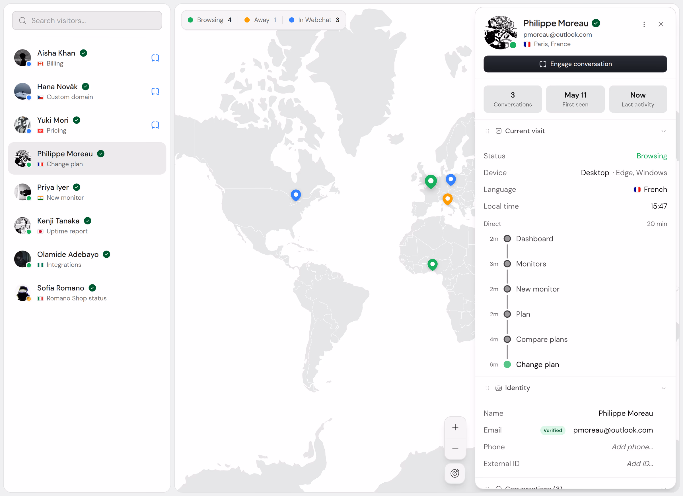The height and width of the screenshot is (496, 683).
Task: Open the May 11 First seen card
Action: click(x=575, y=99)
